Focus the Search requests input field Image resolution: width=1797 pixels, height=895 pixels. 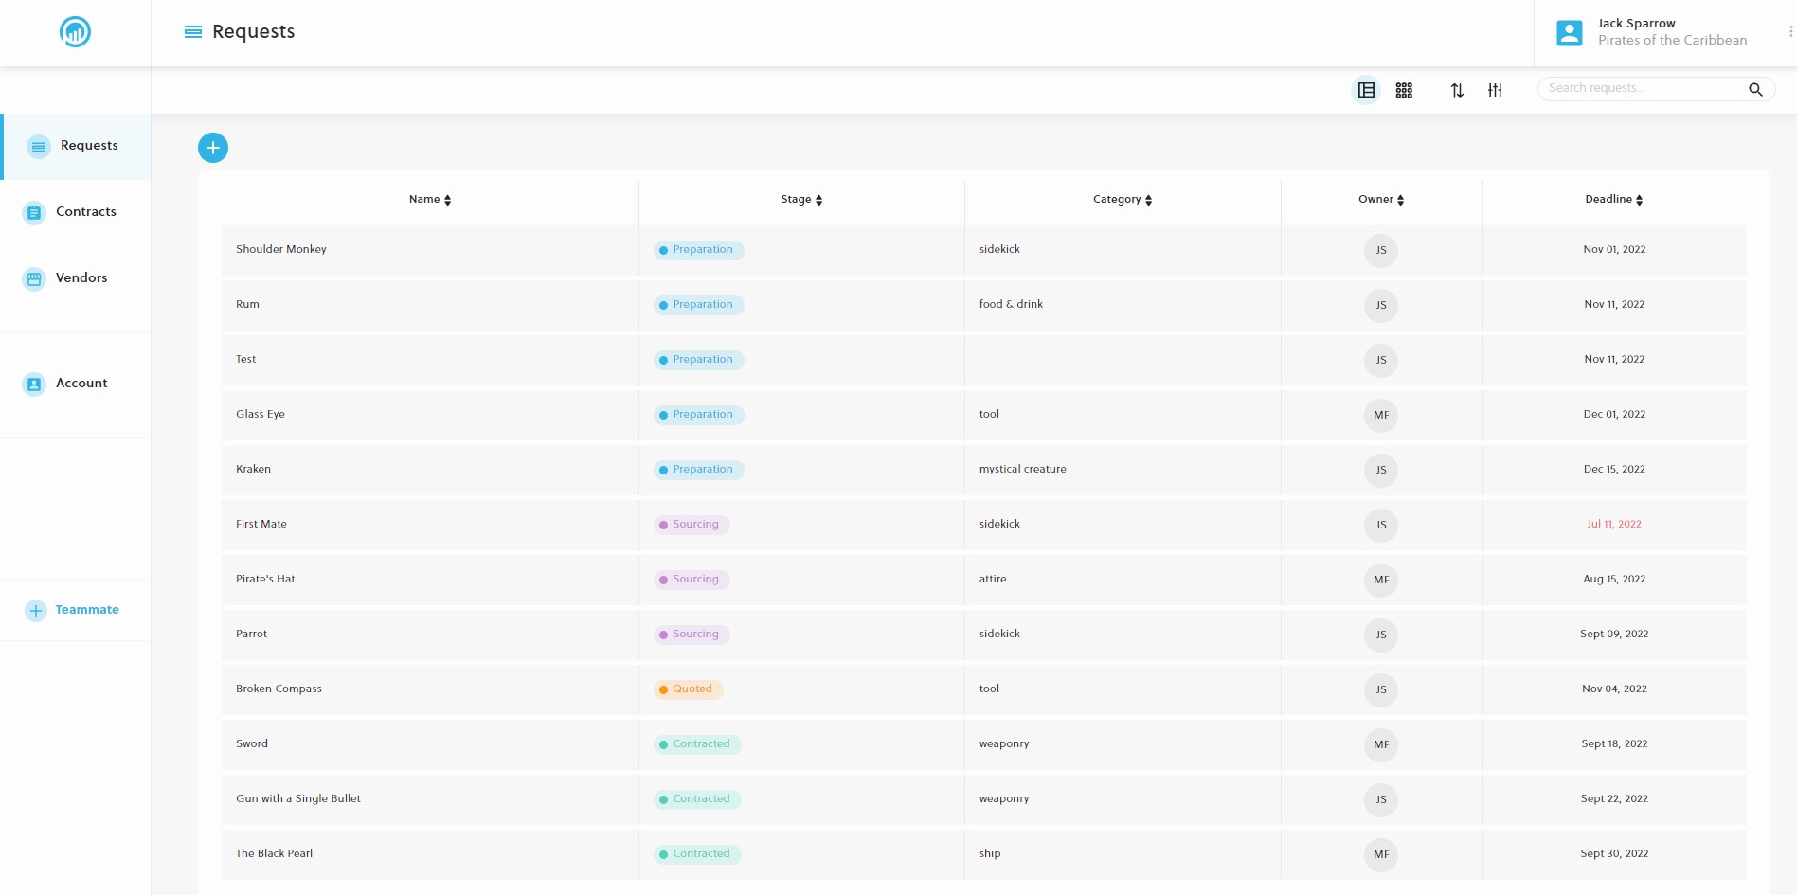coord(1644,89)
